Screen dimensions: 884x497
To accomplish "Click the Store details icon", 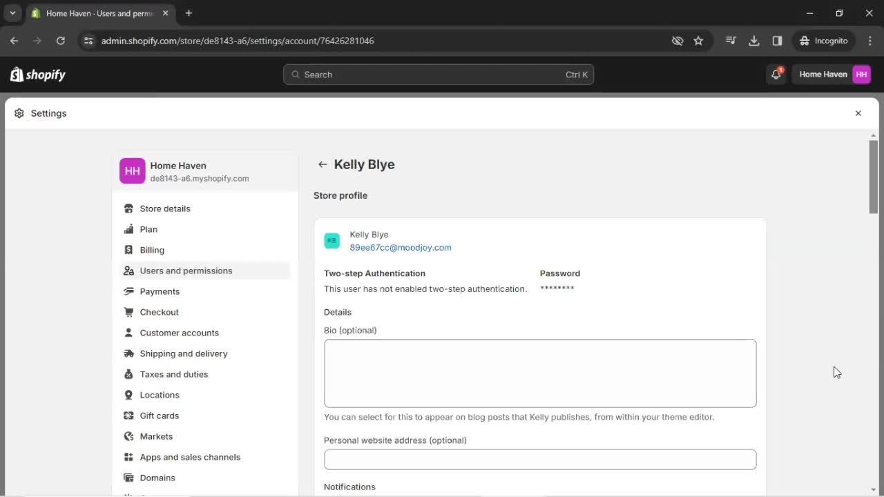I will pos(128,208).
